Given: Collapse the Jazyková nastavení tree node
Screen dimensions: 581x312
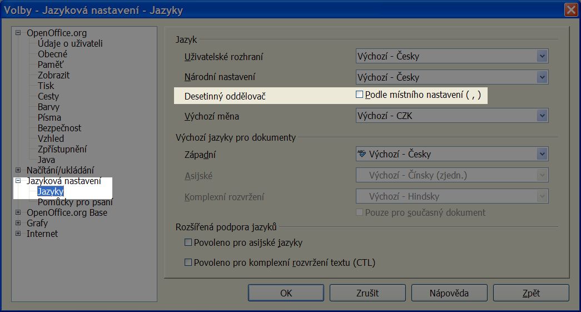Looking at the screenshot, I should pyautogui.click(x=18, y=181).
